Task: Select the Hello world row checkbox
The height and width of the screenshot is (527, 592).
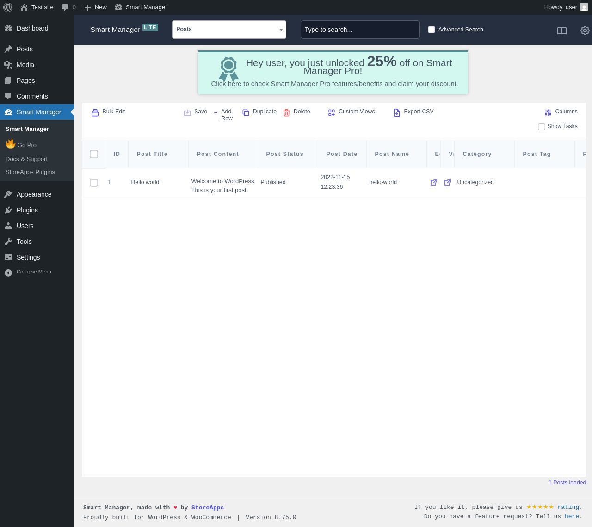Action: coord(94,183)
